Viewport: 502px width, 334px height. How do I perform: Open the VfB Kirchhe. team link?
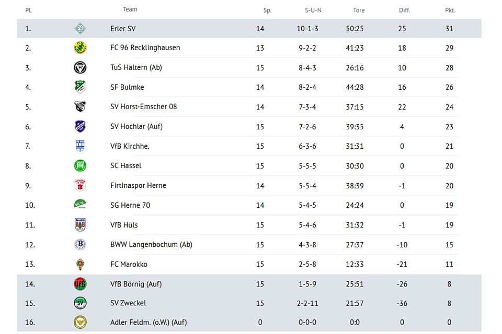point(130,146)
